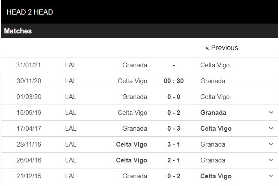
Task: Click the 00 : 30 kickoff time
Action: click(x=173, y=81)
